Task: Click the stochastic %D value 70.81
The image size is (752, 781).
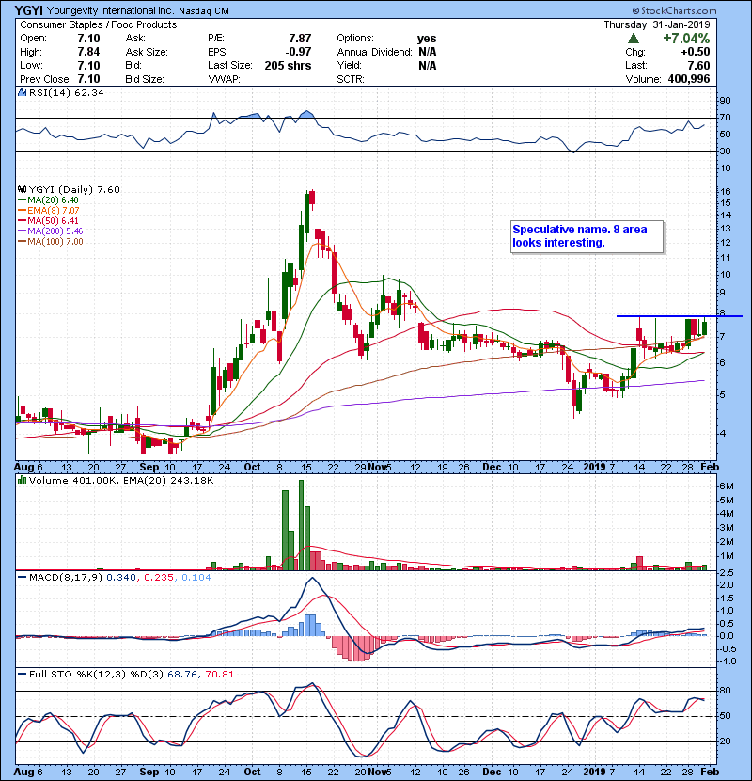Action: 219,675
